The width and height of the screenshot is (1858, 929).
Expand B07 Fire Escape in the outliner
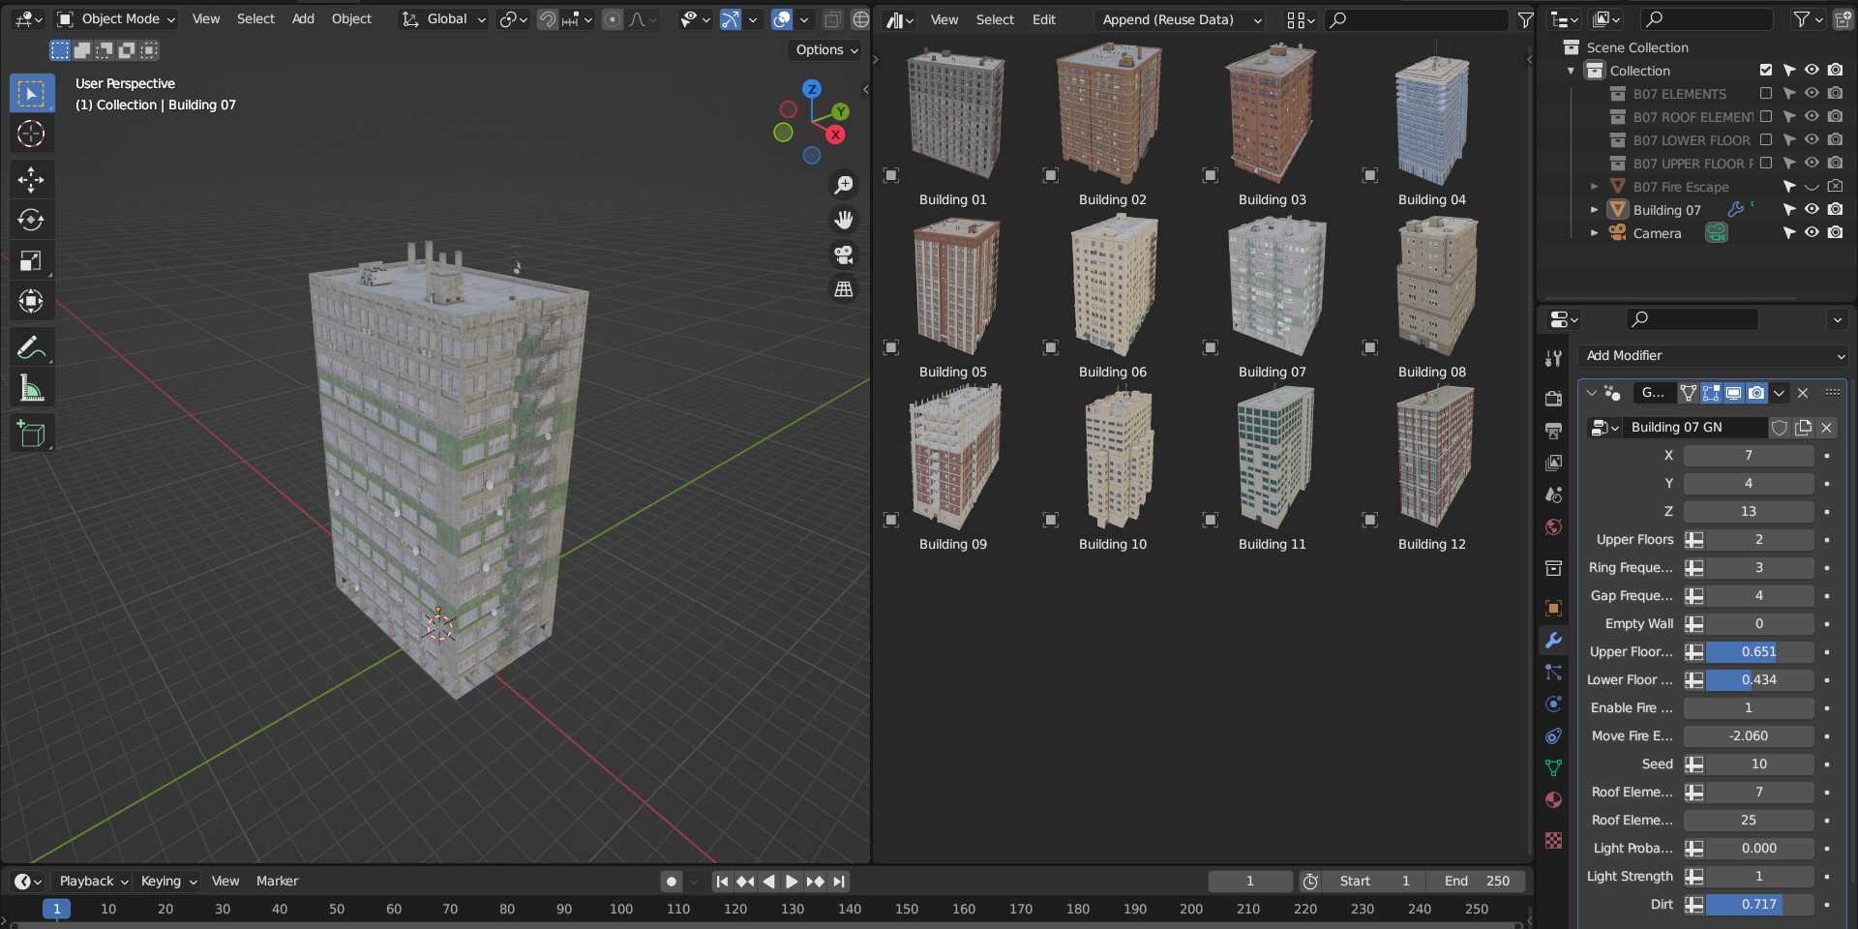[x=1595, y=186]
